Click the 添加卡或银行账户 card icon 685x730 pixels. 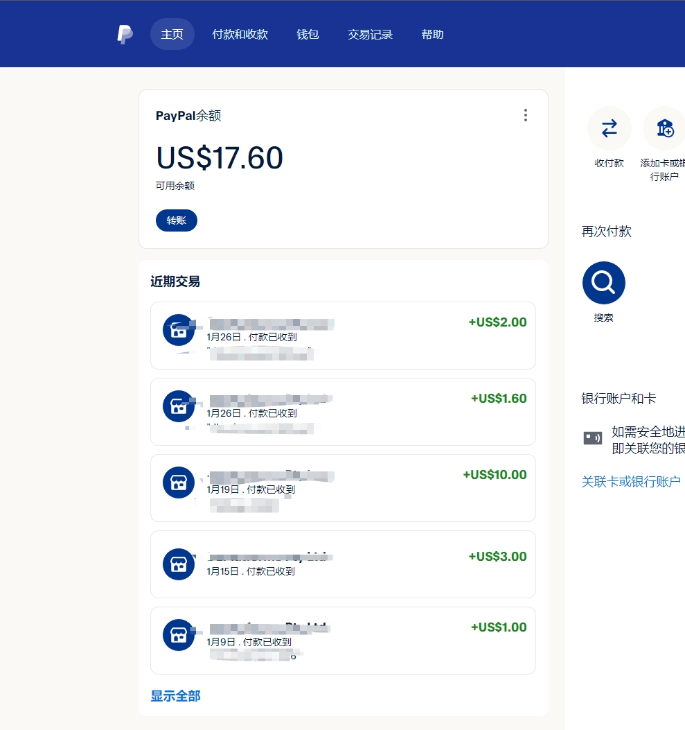664,129
